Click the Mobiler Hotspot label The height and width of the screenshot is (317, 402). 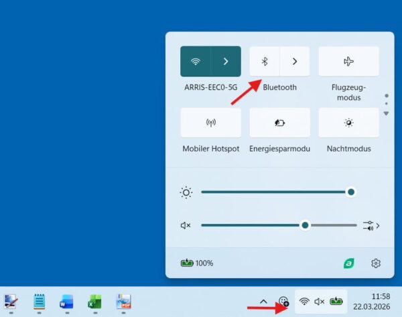[211, 149]
